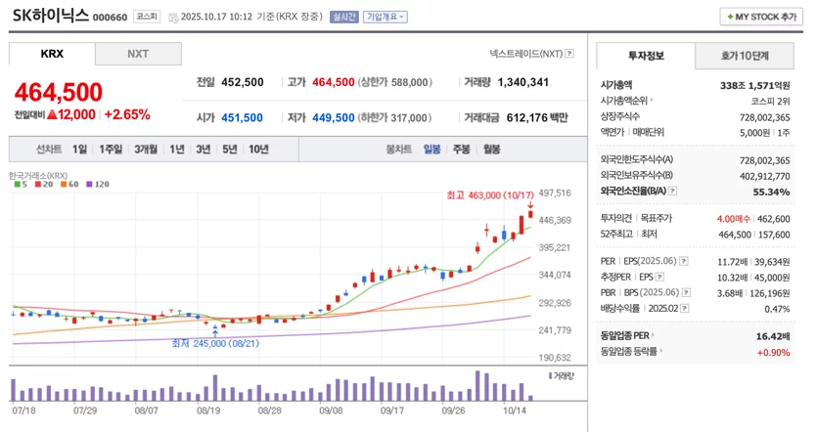This screenshot has width=817, height=432.
Task: Click the help icon next to 넥스트레이드(NXT)
Action: pyautogui.click(x=569, y=54)
